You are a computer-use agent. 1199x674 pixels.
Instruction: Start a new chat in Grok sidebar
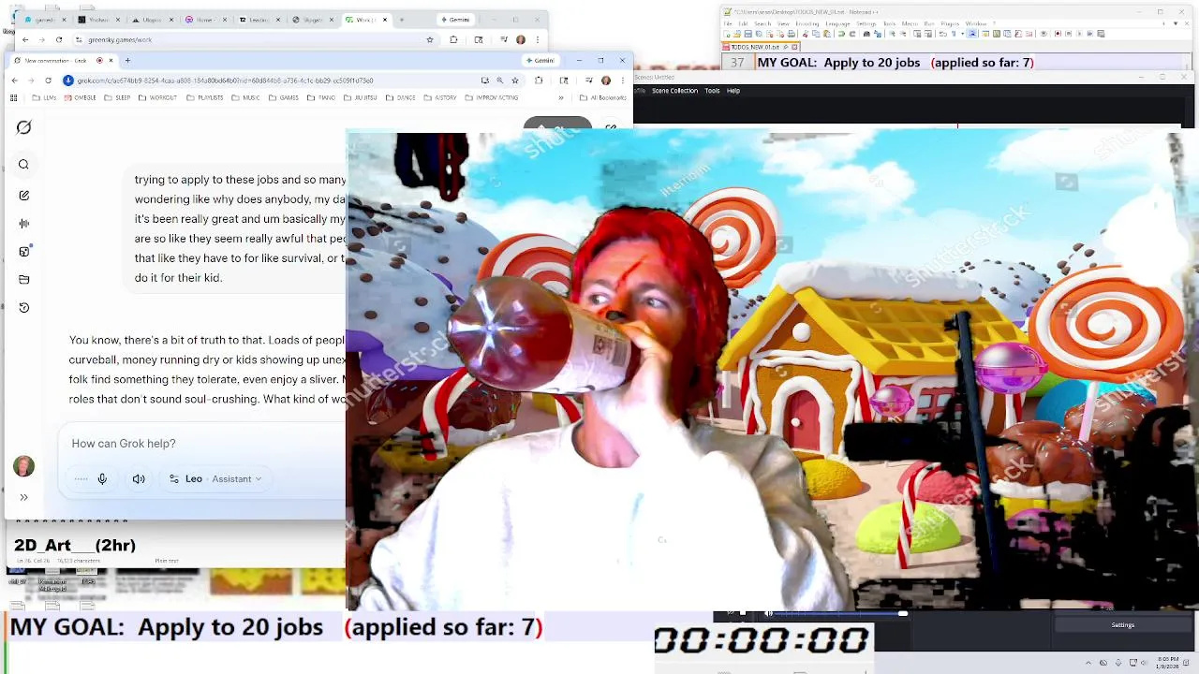coord(23,196)
